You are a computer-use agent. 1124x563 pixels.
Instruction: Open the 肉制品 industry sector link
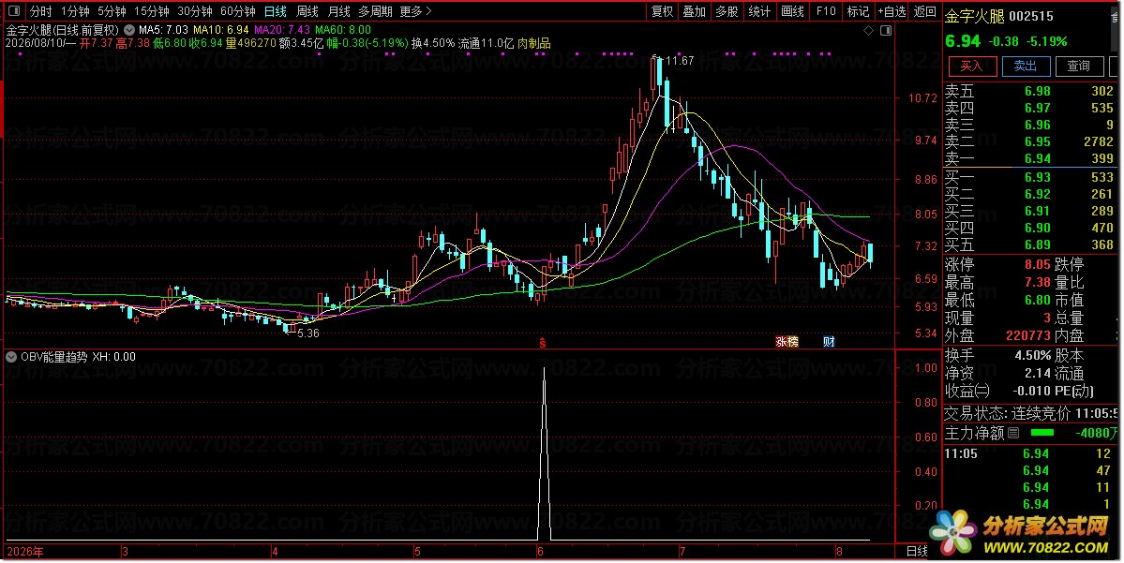[x=534, y=44]
